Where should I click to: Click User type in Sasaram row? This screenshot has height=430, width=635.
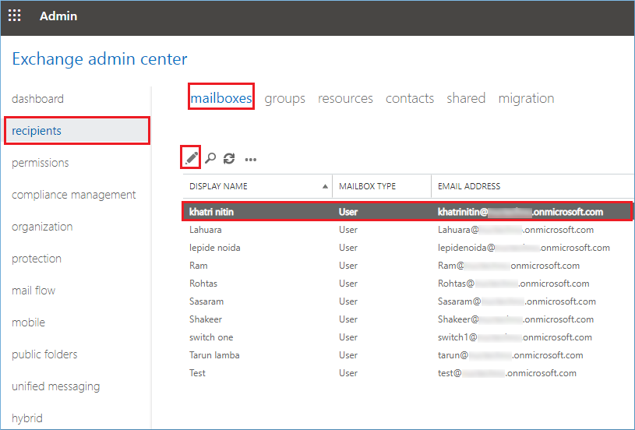348,301
